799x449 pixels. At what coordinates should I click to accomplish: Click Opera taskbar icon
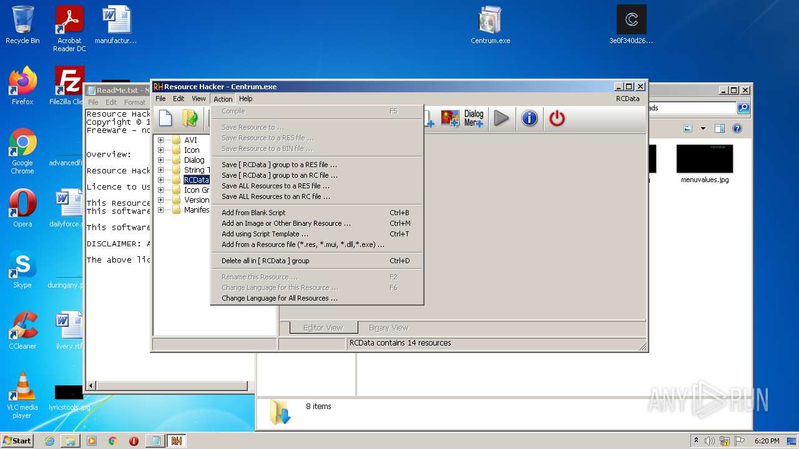point(134,441)
